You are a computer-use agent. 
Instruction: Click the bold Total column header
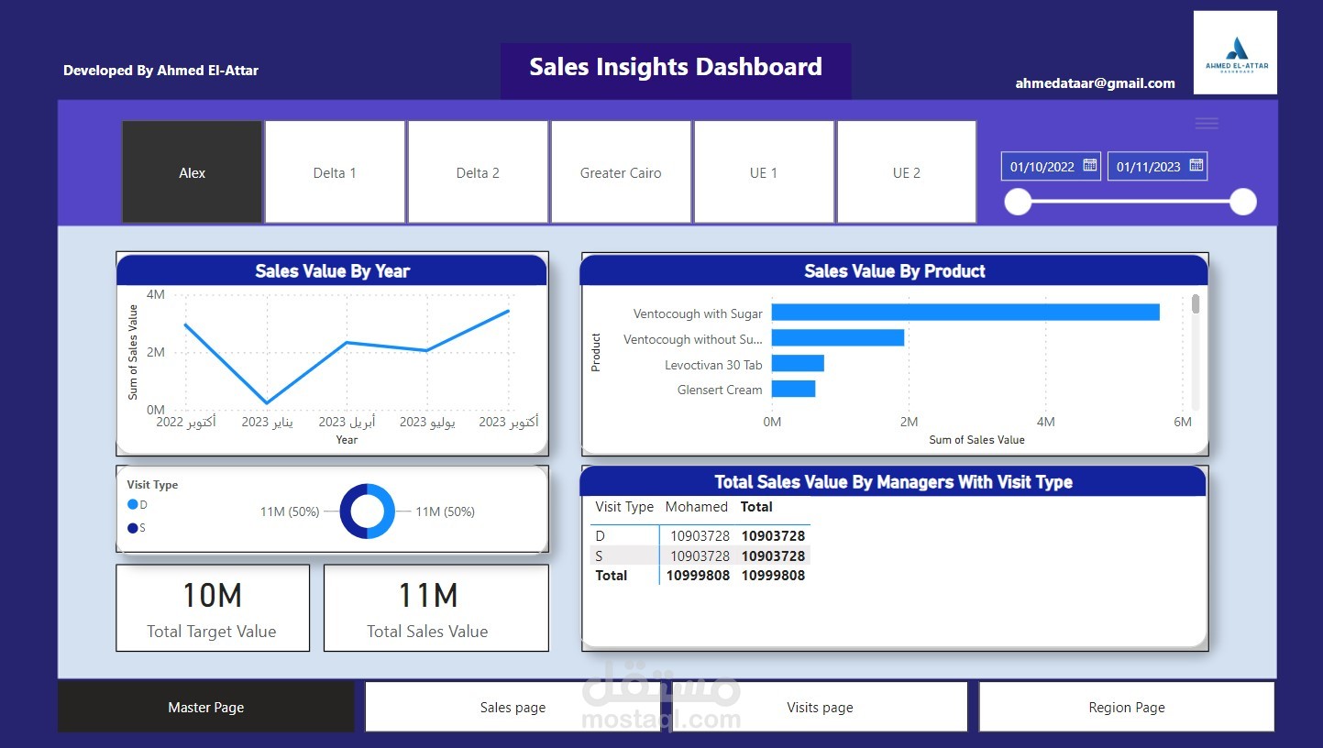[x=756, y=507]
